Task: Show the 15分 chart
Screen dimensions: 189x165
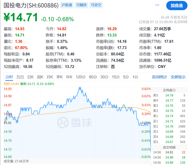Action: (x=116, y=77)
